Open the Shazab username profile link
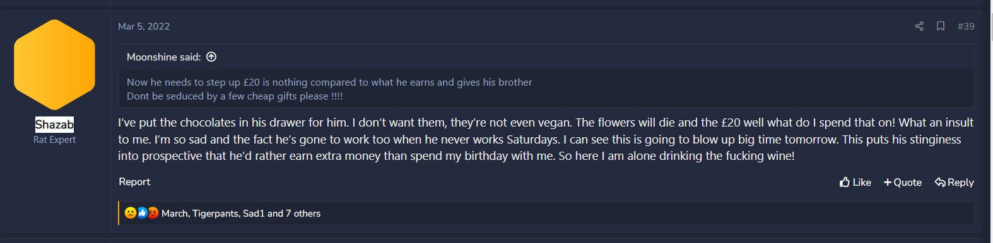 [x=54, y=124]
